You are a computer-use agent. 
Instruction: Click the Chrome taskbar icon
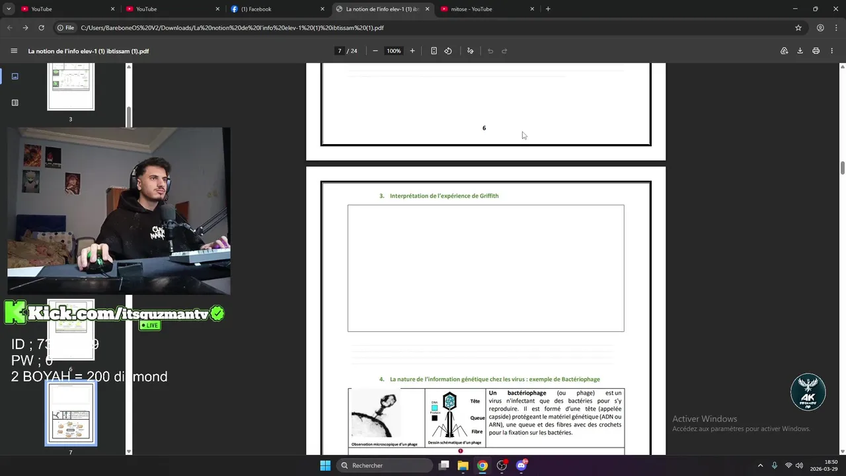click(482, 465)
